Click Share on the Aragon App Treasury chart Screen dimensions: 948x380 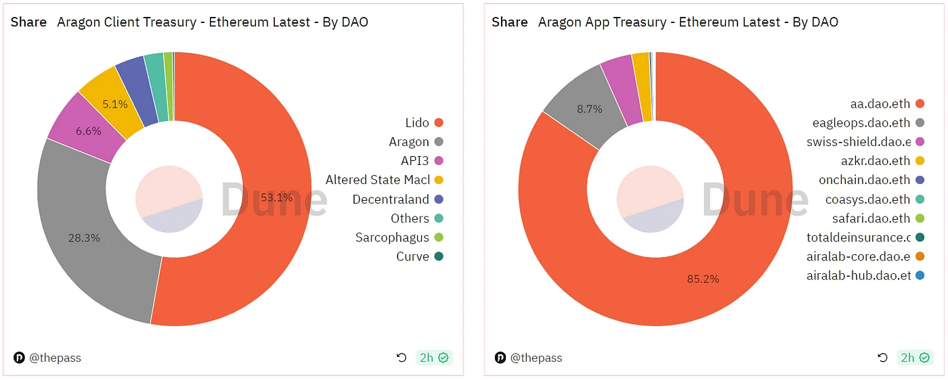tap(510, 22)
